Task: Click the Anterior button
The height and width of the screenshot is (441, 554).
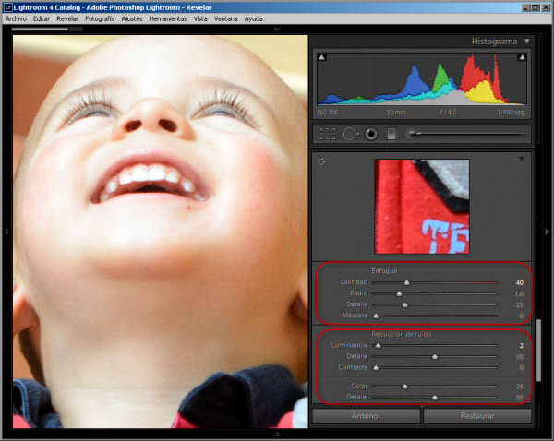Action: [367, 416]
